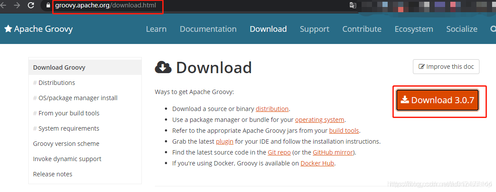Open the Learn menu item
The image size is (496, 192).
click(156, 29)
